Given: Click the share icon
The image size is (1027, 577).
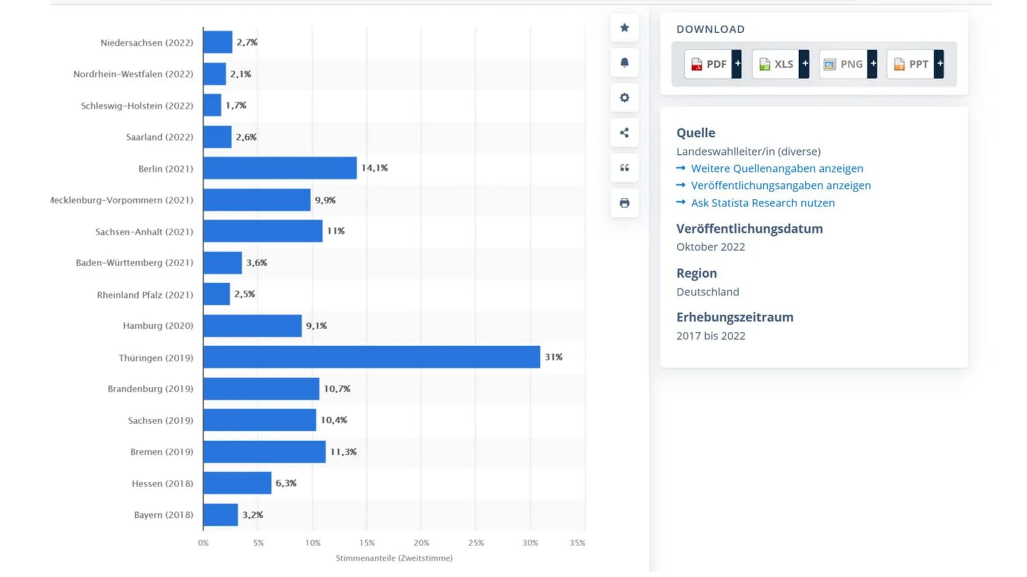Looking at the screenshot, I should [x=624, y=132].
